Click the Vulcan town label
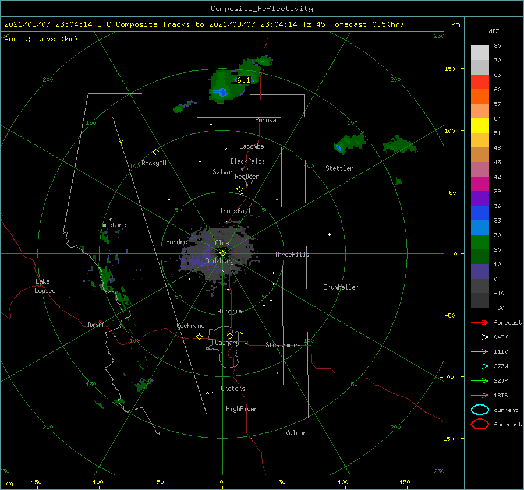524x490 pixels. pos(296,433)
